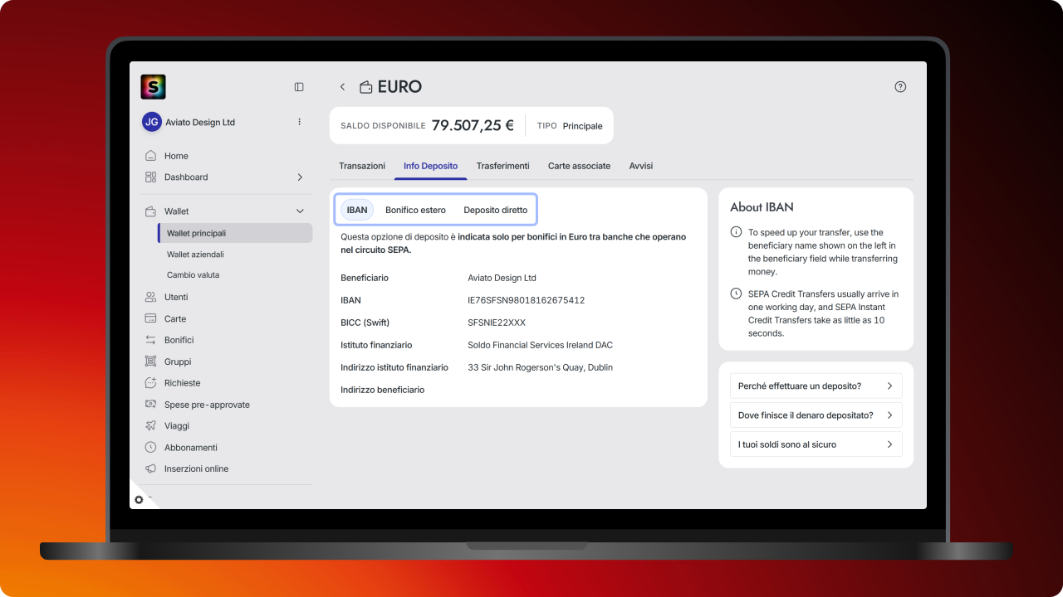Image resolution: width=1063 pixels, height=597 pixels.
Task: Select the Bonifico estero deposit option
Action: (415, 210)
